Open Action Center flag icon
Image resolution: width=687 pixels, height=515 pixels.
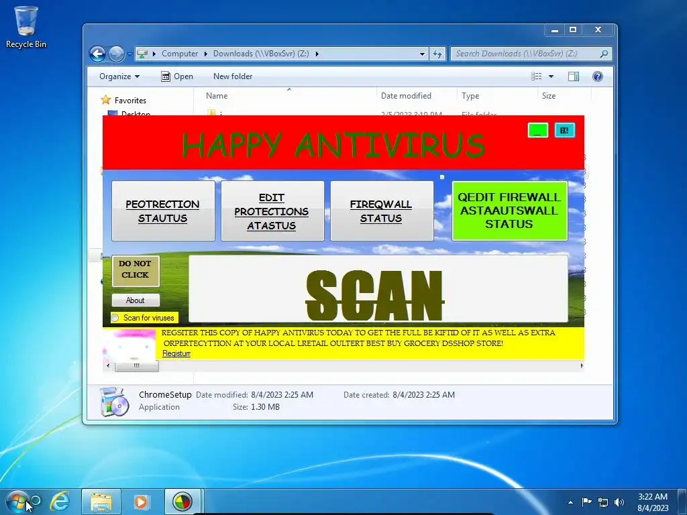pyautogui.click(x=586, y=502)
